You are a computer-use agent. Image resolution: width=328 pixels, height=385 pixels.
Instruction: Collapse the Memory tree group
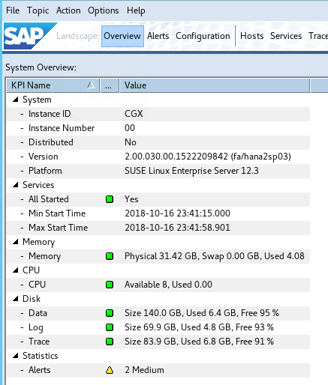pos(16,242)
